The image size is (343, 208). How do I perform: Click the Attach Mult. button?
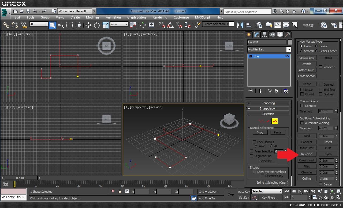point(307,70)
